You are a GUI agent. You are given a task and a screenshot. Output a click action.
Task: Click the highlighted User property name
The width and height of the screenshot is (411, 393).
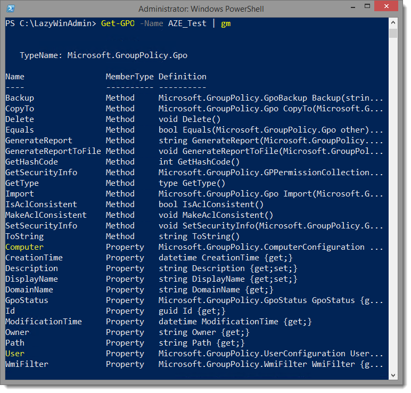(x=15, y=354)
